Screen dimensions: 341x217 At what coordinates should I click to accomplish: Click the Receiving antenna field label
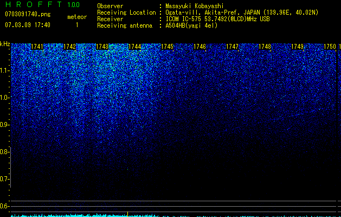click(x=125, y=25)
